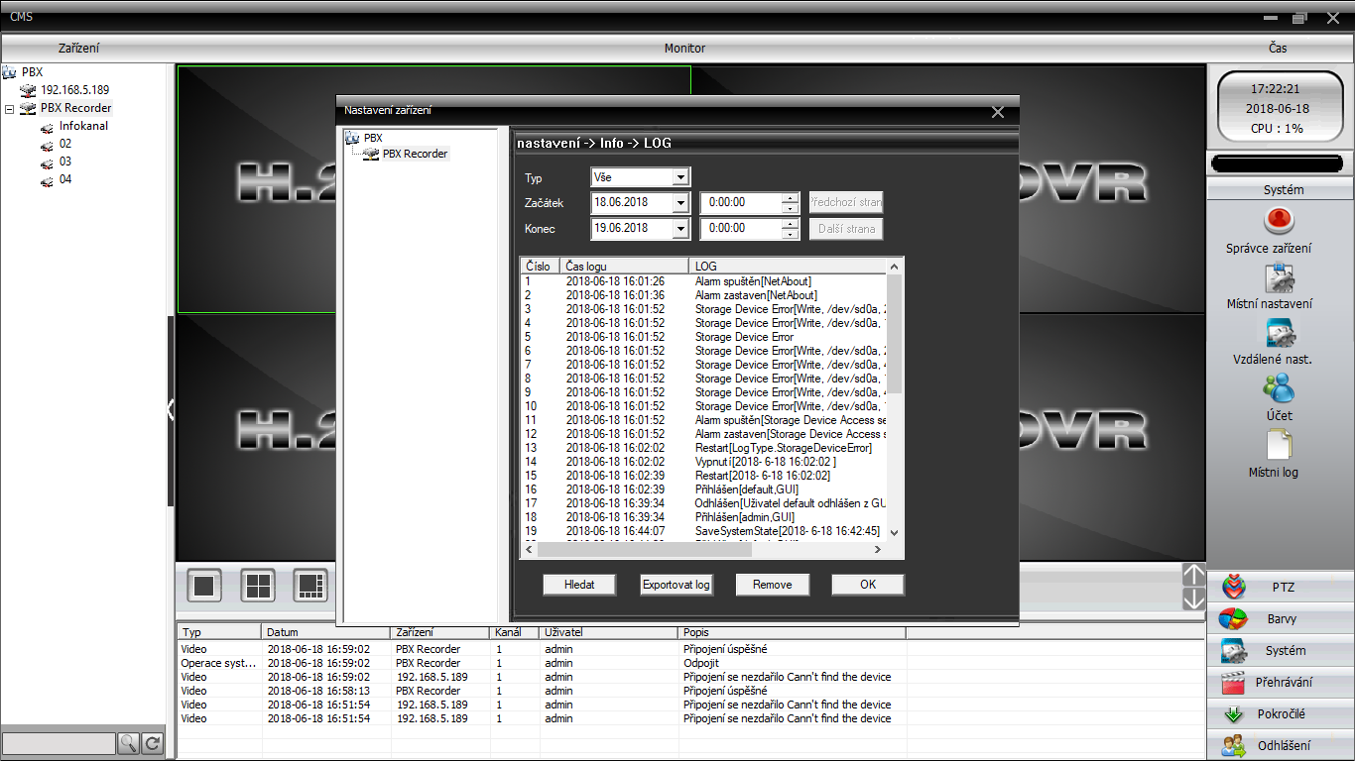Viewport: 1355px width, 761px height.
Task: Click the Exportovat log button
Action: point(676,585)
